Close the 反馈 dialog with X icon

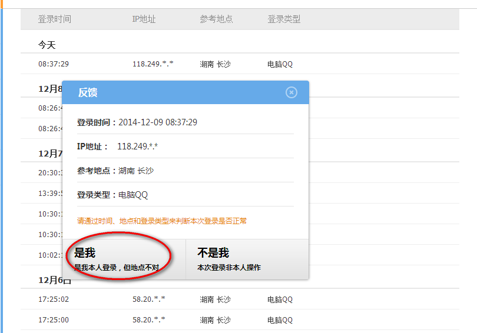291,92
